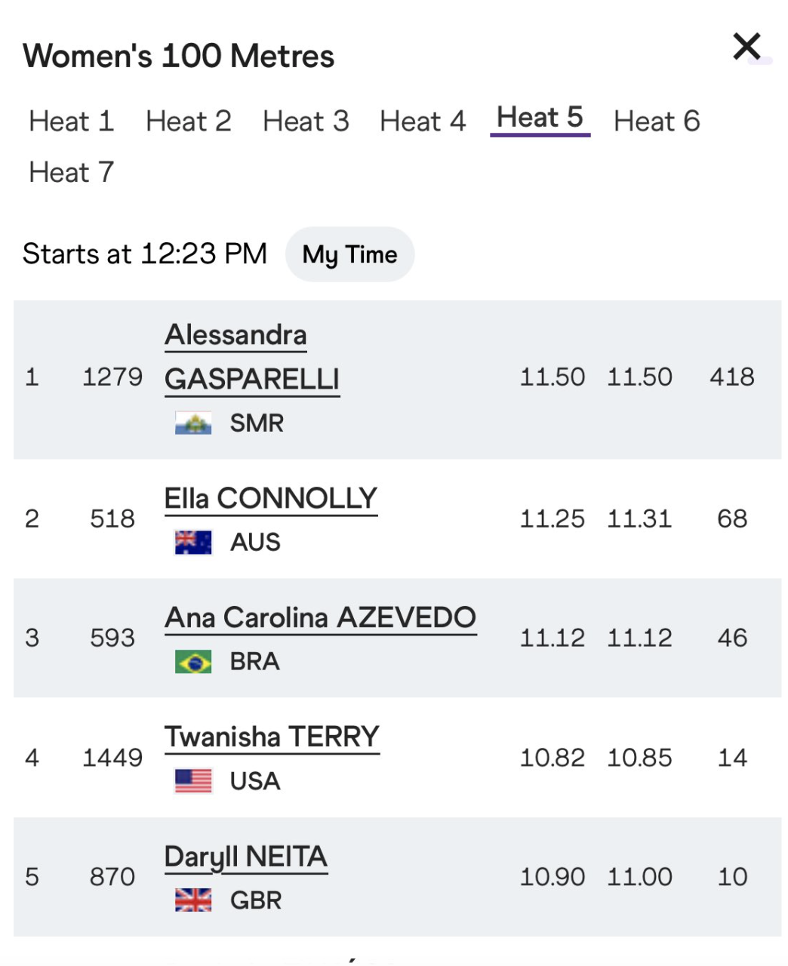Open Twanisha TERRY athlete profile
This screenshot has height=966, width=788.
[272, 737]
